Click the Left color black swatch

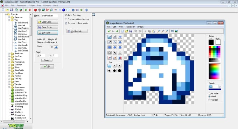pos(211,42)
